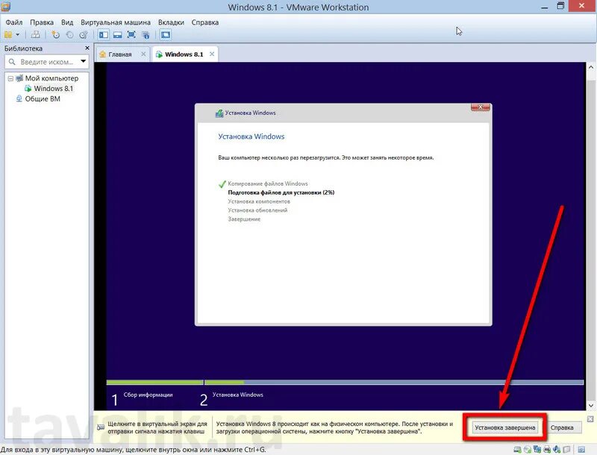
Task: Enter full screen mode icon
Action: click(131, 34)
